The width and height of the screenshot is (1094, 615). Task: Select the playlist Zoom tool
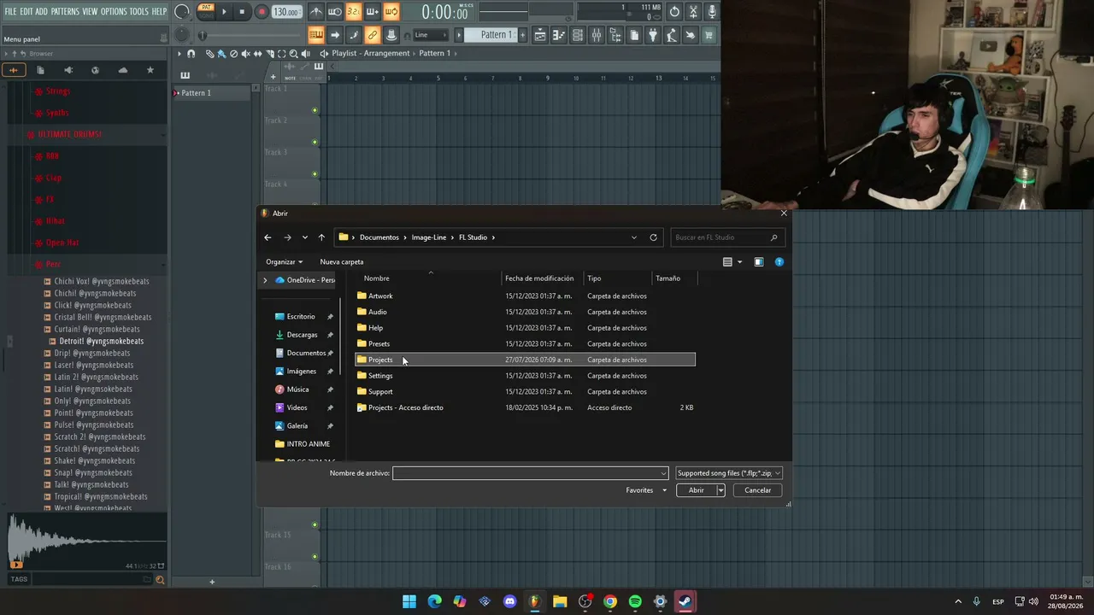294,54
